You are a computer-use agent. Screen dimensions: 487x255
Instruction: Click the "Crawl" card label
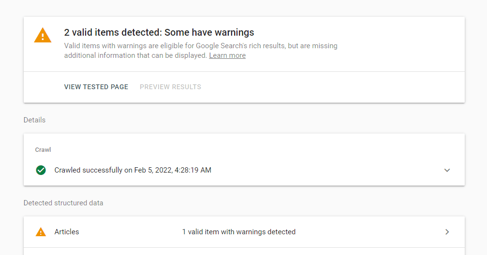pos(43,150)
